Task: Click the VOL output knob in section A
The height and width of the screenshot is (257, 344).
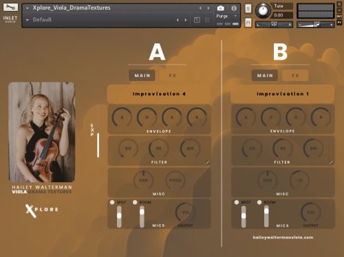Action: 185,212
